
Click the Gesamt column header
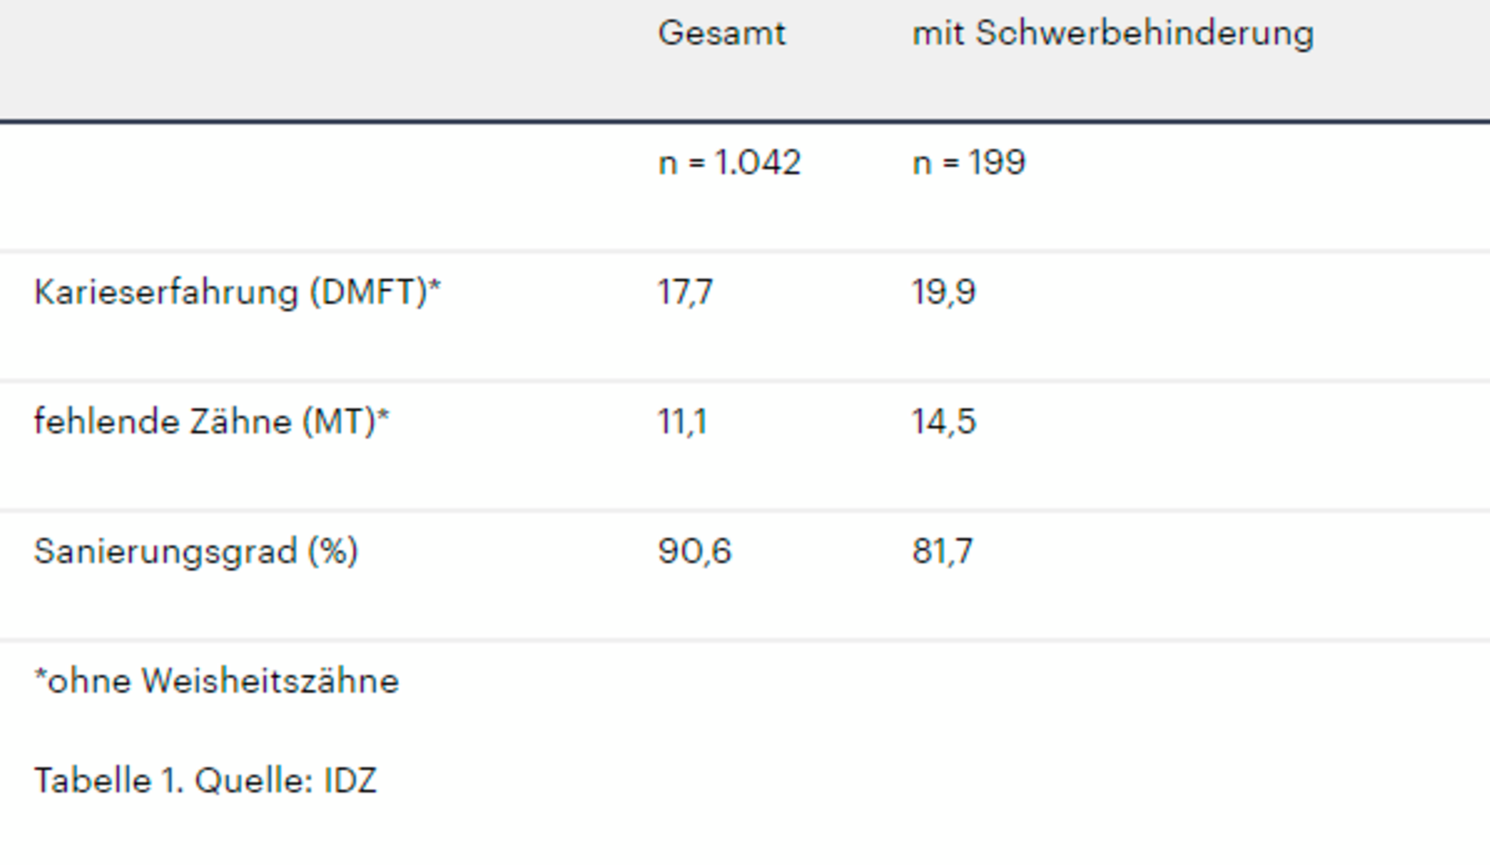point(721,34)
